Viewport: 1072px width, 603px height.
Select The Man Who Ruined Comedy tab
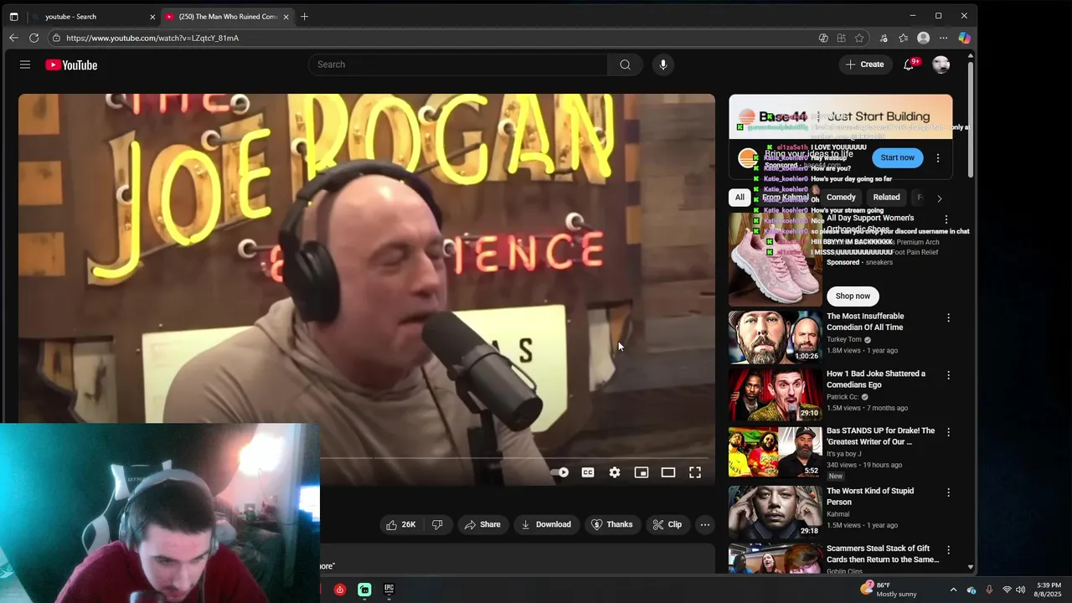click(x=227, y=17)
